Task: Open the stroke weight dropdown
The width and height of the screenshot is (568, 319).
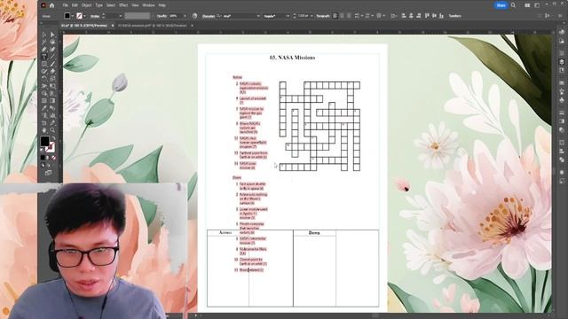Action: click(x=121, y=16)
